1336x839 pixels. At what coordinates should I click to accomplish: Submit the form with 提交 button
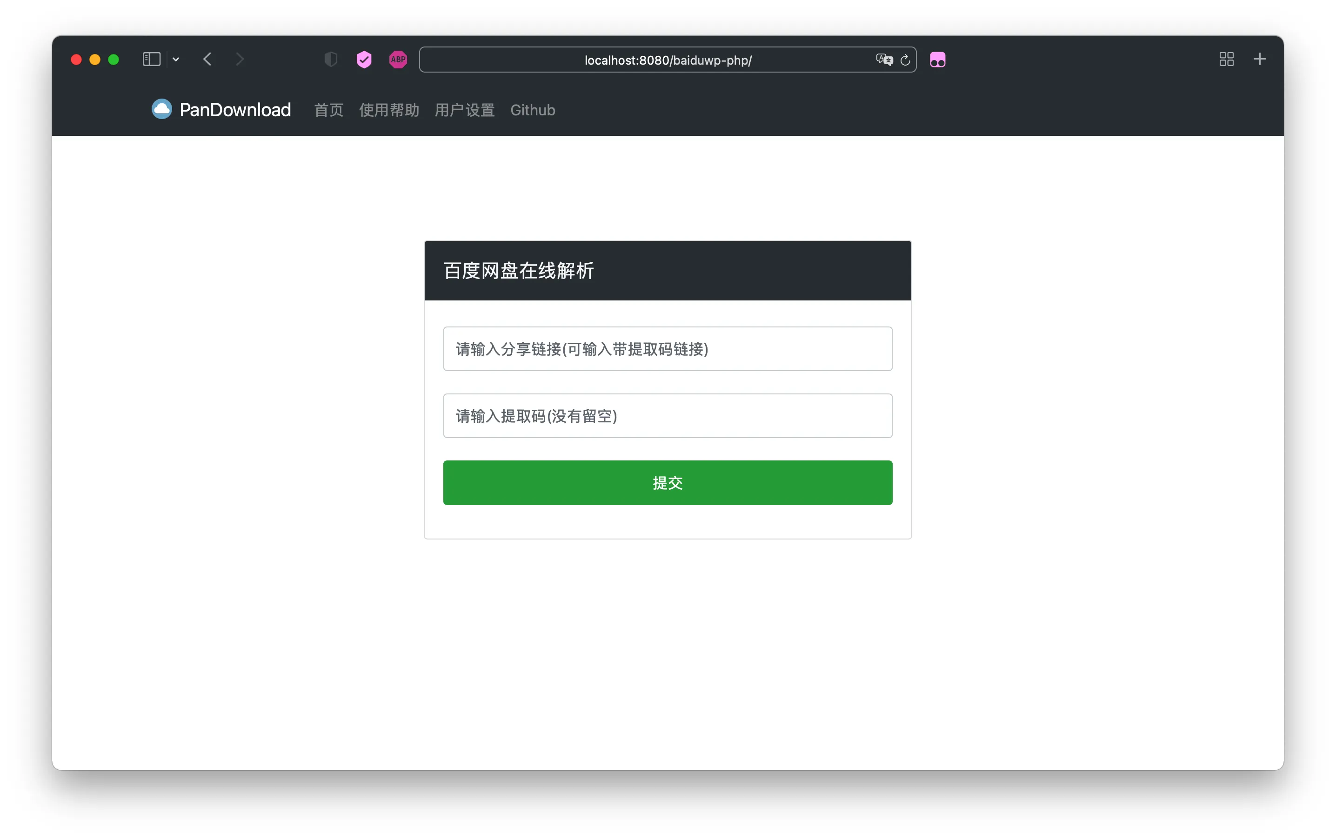point(668,483)
